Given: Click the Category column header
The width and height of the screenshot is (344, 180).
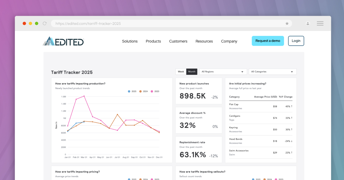Looking at the screenshot, I should pyautogui.click(x=234, y=97).
